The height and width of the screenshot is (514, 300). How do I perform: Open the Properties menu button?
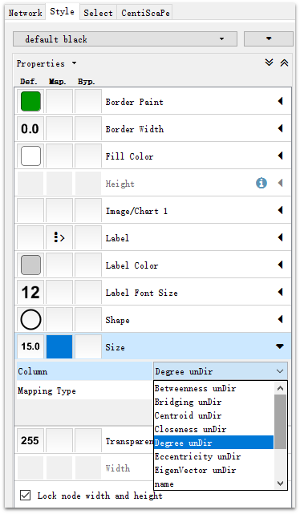47,63
